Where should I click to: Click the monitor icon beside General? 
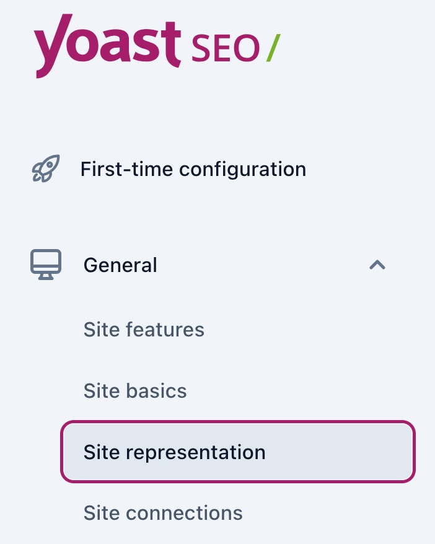coord(46,265)
